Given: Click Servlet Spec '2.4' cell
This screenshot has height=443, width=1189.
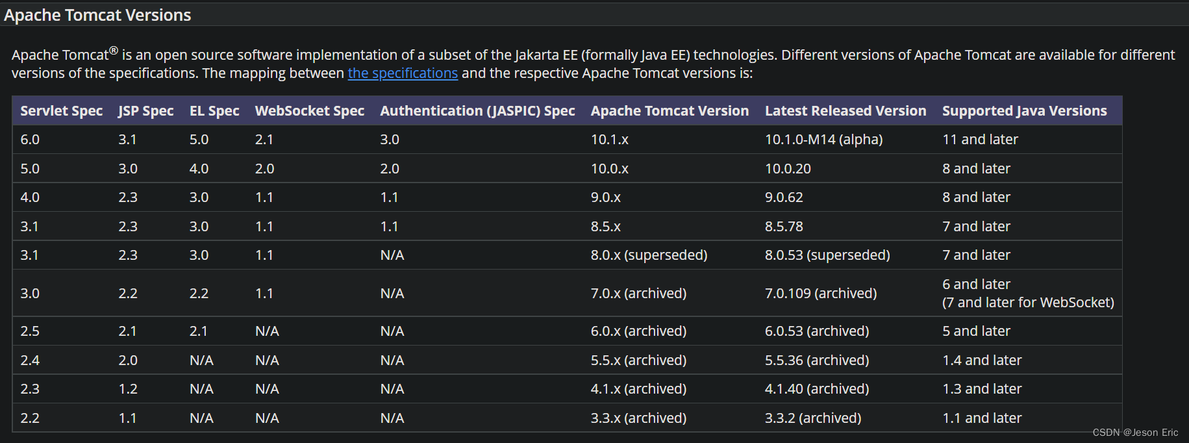Looking at the screenshot, I should tap(30, 361).
